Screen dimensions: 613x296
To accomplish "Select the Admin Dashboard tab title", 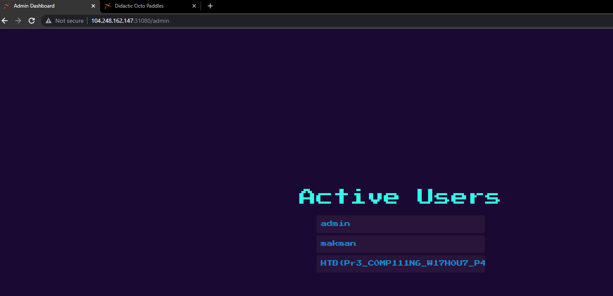I will click(x=34, y=6).
